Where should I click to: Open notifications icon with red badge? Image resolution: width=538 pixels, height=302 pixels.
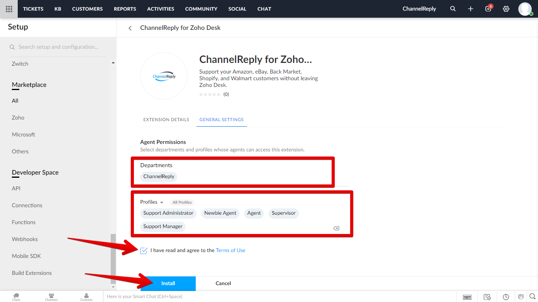tap(488, 8)
